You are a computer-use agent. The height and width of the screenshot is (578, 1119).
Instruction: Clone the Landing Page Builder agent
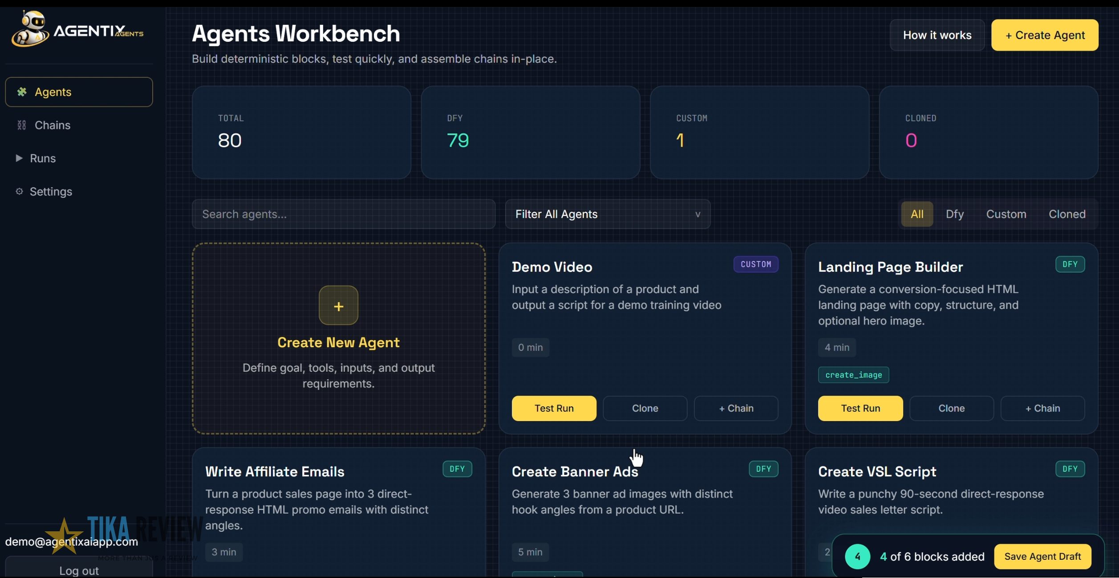pyautogui.click(x=952, y=408)
